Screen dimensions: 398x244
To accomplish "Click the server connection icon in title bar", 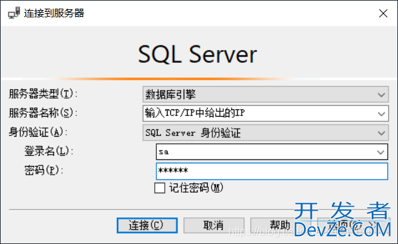I will [14, 13].
